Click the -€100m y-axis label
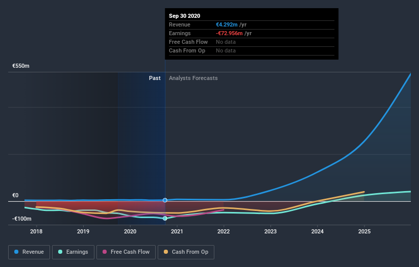419x267 pixels. click(22, 219)
